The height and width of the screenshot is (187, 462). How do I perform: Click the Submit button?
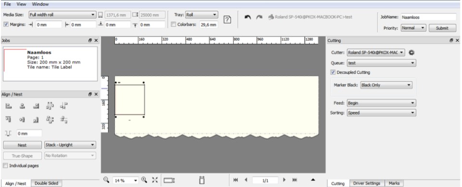(x=442, y=28)
